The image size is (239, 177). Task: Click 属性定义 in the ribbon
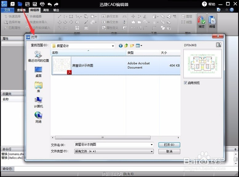pyautogui.click(x=110, y=28)
